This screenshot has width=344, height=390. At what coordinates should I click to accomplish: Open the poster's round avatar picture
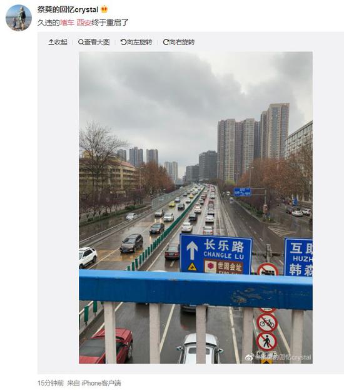[x=19, y=18]
